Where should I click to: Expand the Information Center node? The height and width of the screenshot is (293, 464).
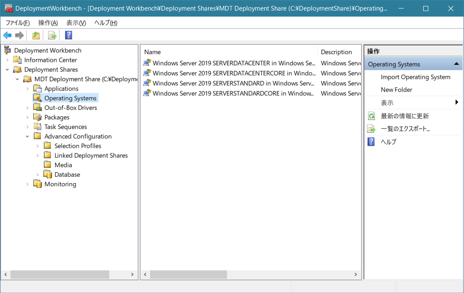click(7, 60)
